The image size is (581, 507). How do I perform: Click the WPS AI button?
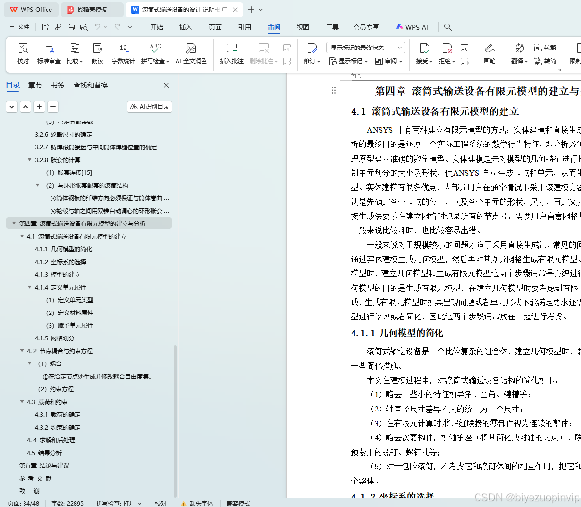click(412, 27)
